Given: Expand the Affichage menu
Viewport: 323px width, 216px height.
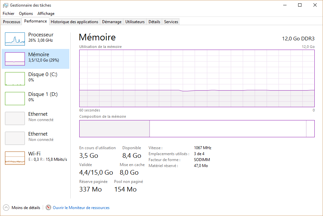Looking at the screenshot, I should [x=46, y=14].
